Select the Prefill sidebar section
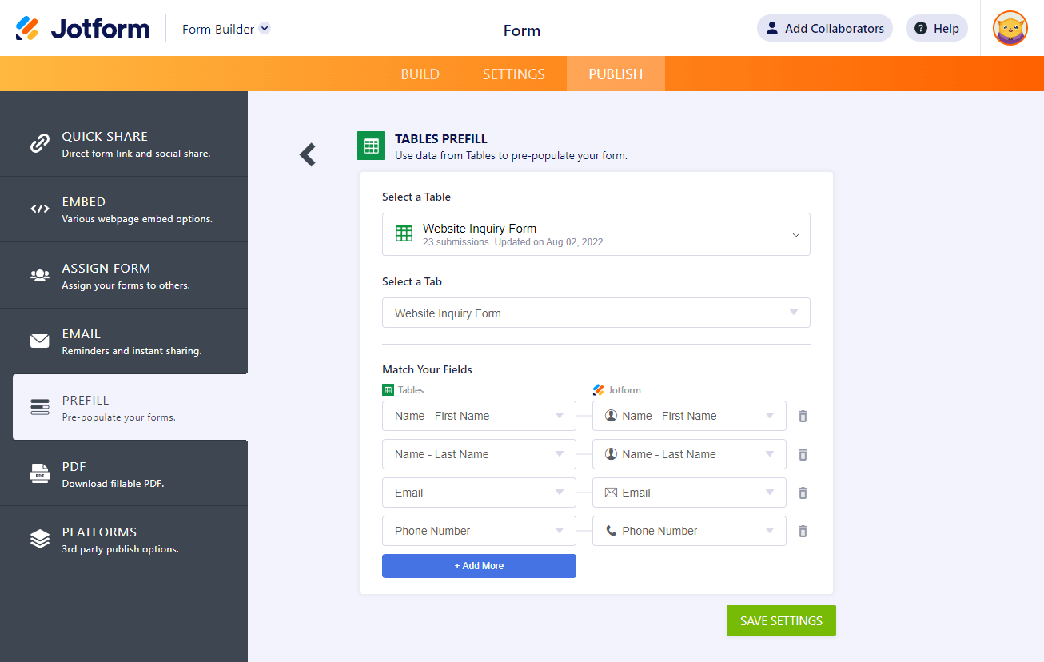 [130, 407]
